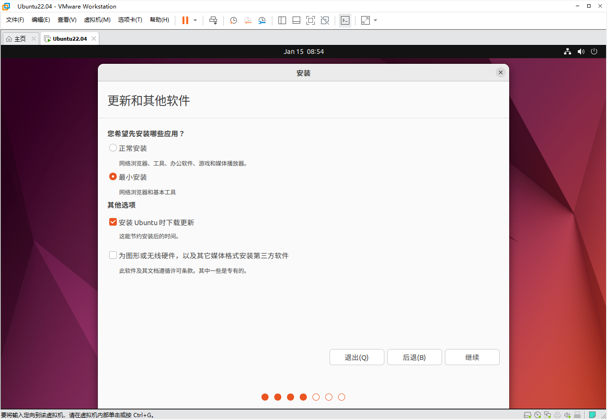The height and width of the screenshot is (420, 608).
Task: Toggle the library sidebar view icon
Action: (282, 20)
